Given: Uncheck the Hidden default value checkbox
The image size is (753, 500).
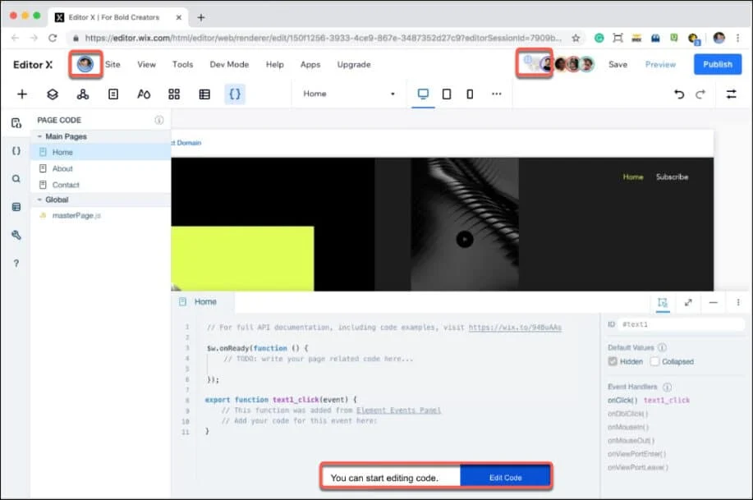Looking at the screenshot, I should pos(613,361).
